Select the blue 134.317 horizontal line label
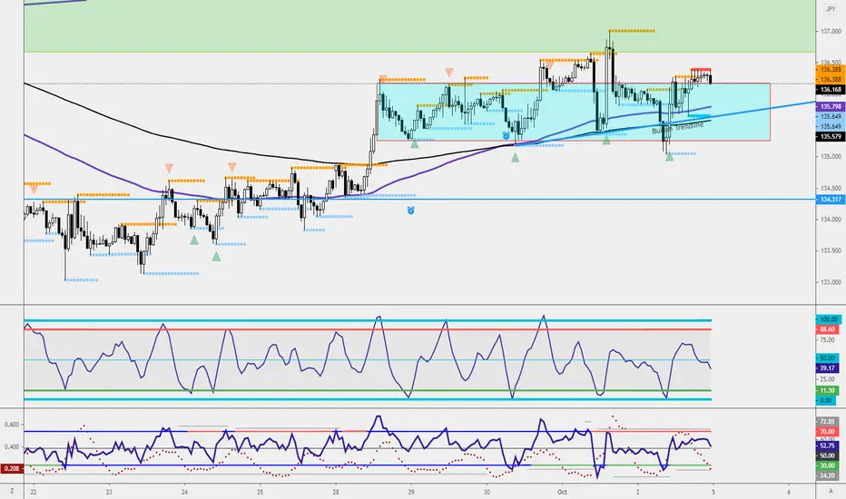Image resolution: width=846 pixels, height=499 pixels. click(831, 200)
